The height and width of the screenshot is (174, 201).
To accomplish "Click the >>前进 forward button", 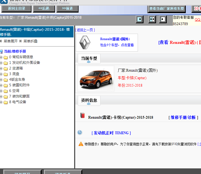I will tap(67, 9).
